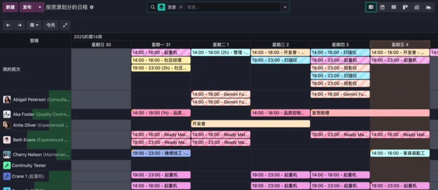This screenshot has height=190, width=438.
Task: Open the 周 time scale dropdown
Action: pyautogui.click(x=34, y=25)
